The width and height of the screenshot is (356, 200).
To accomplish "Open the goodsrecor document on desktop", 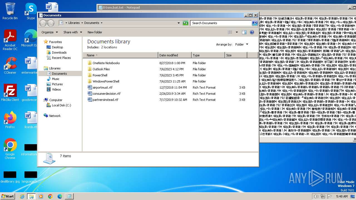I will pyautogui.click(x=29, y=92).
